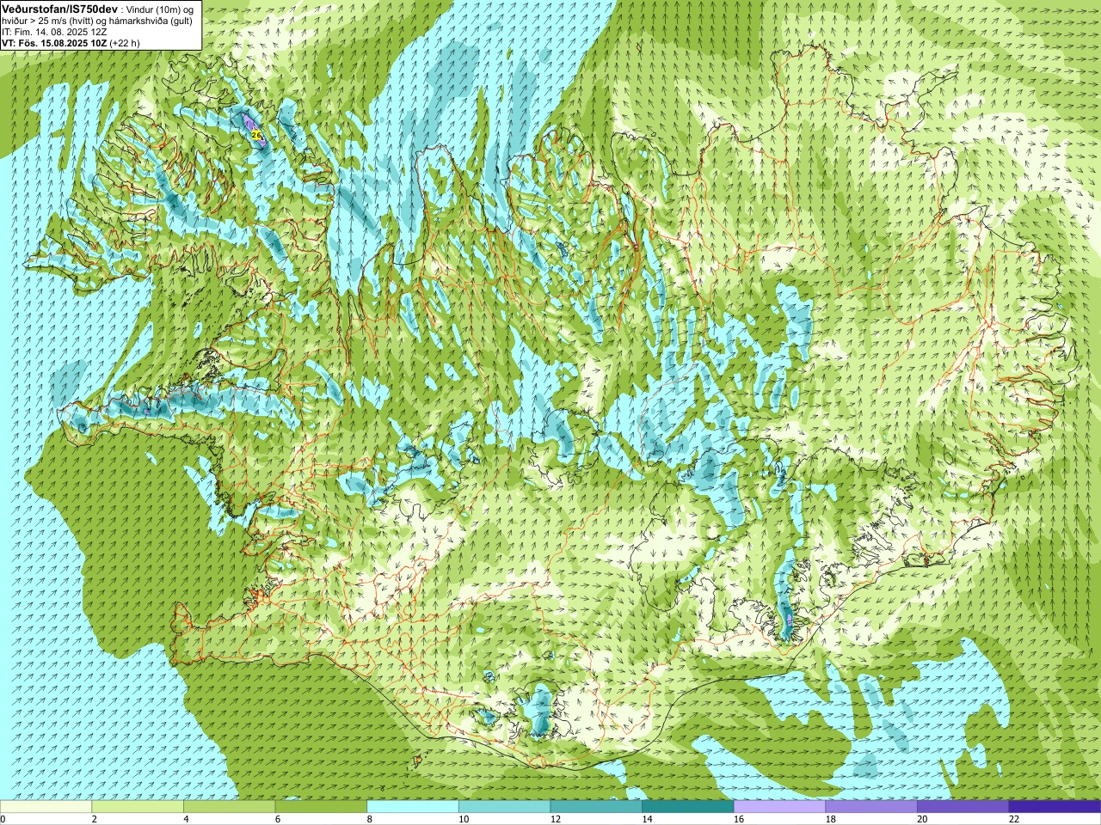Select the 14–16 m/s dark teal legend swatch
1101x825 pixels.
pos(688,807)
